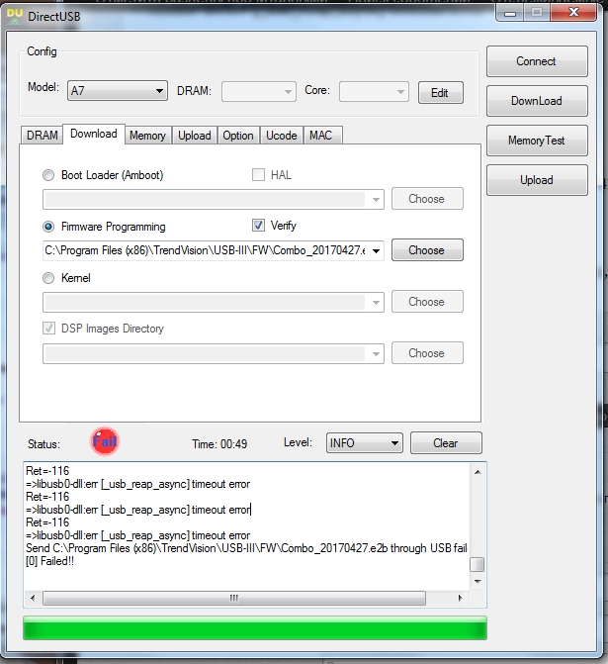The width and height of the screenshot is (608, 664).
Task: Open the Ucode tab
Action: [281, 136]
